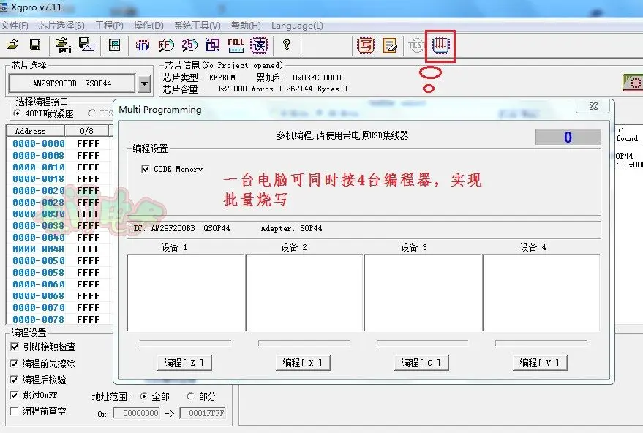Click the 设备 4 log box
The height and width of the screenshot is (433, 643).
pos(541,293)
